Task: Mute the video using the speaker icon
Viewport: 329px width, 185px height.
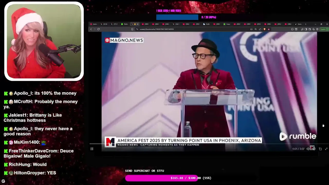Action: point(308,149)
